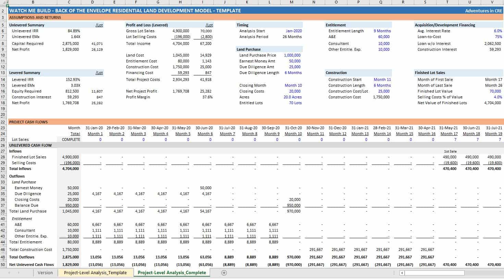This screenshot has width=504, height=279.
Task: Click the Construction Start Month 11 cell
Action: coord(382,80)
